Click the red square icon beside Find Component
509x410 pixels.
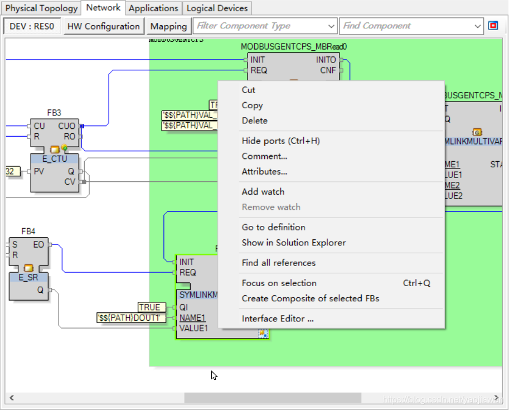[493, 26]
